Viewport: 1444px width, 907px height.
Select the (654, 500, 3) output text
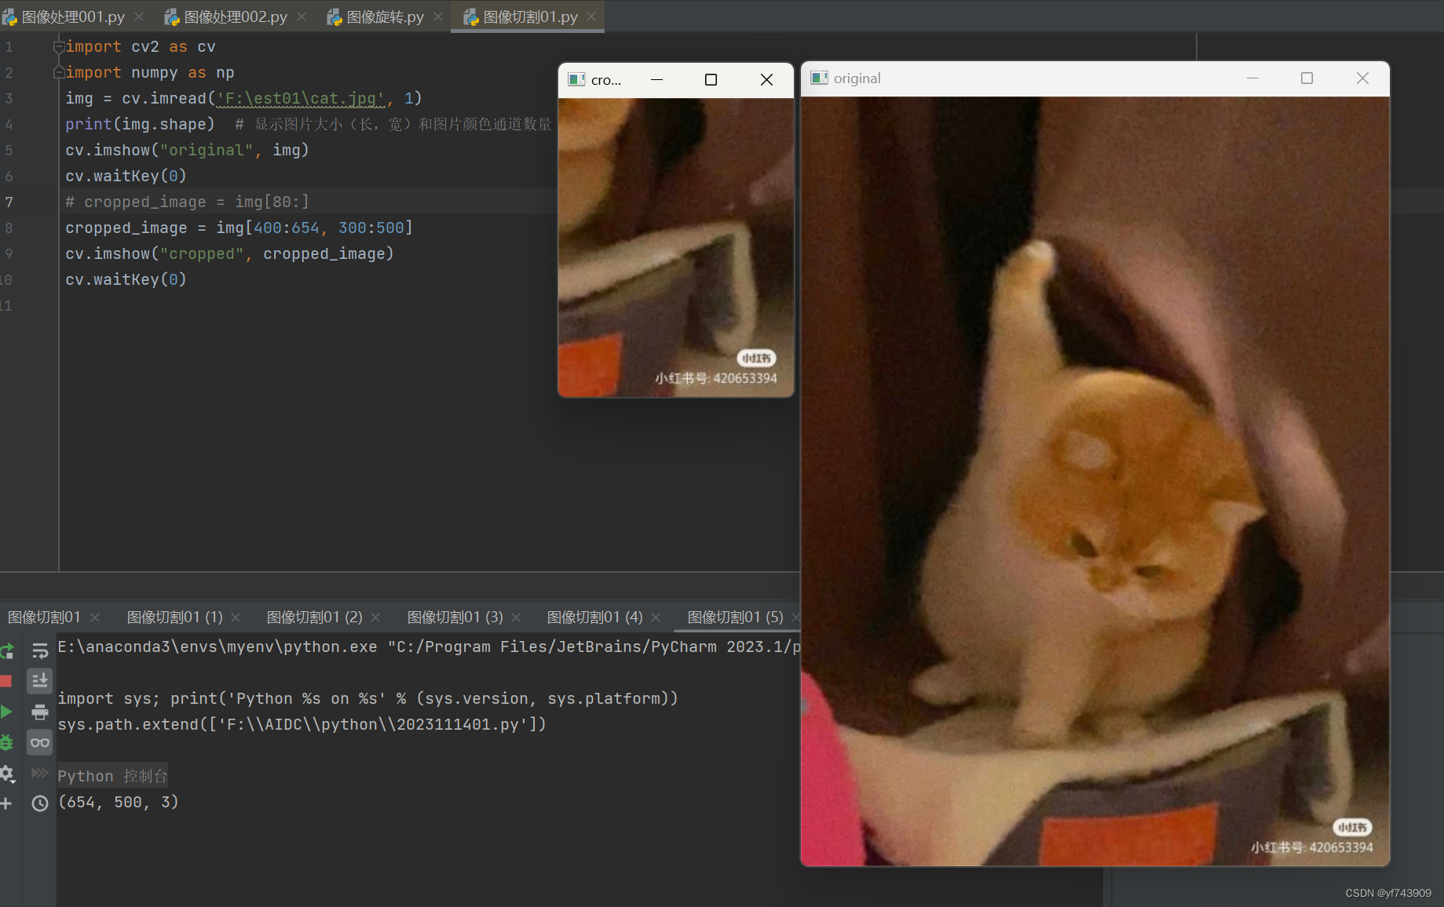click(119, 802)
